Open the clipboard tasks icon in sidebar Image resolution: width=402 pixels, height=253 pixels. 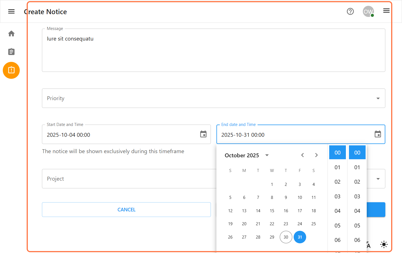(11, 52)
